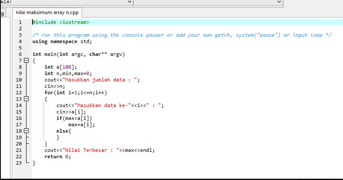Click the 'int main(int argc, char** argv)' line
The height and width of the screenshot is (180, 343).
click(x=79, y=54)
